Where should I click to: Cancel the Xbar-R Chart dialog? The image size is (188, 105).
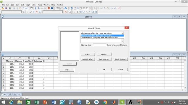tap(121, 69)
